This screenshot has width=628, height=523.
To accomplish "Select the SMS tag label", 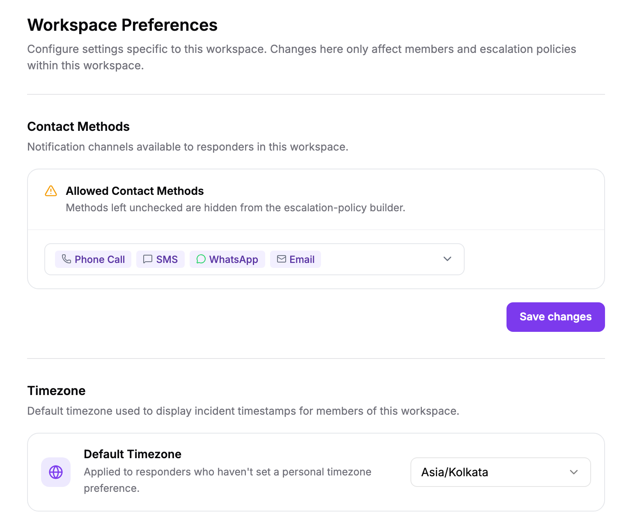I will click(x=167, y=259).
